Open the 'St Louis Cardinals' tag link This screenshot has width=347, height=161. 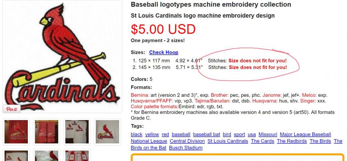point(228,141)
